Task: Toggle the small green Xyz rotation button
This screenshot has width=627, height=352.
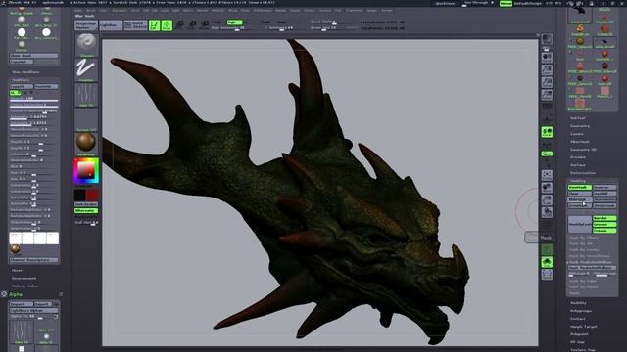Action: (x=547, y=154)
